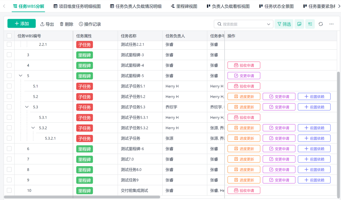
Task: Open the more options ellipsis menu
Action: point(331,24)
